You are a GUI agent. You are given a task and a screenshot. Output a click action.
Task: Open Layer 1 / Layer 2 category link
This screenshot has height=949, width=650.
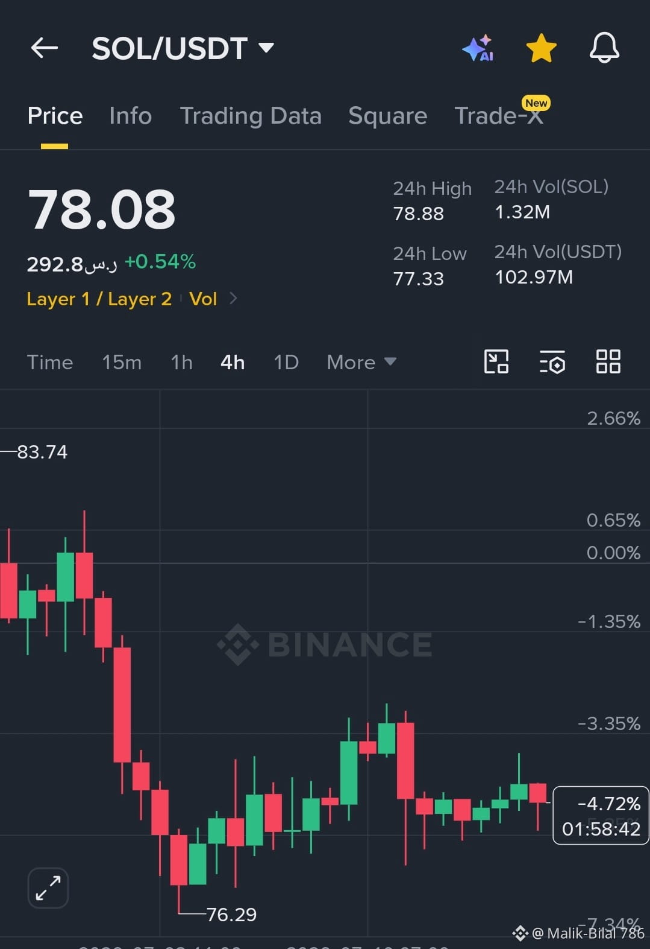pos(99,299)
